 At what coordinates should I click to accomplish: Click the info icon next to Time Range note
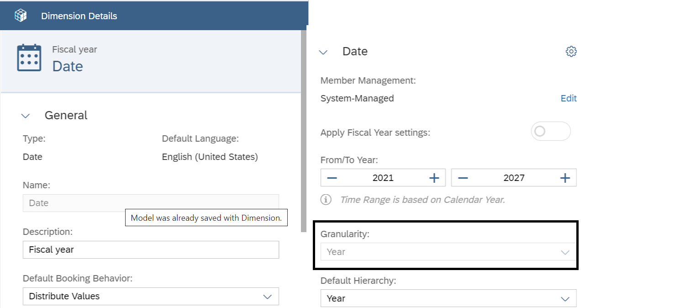(x=326, y=200)
